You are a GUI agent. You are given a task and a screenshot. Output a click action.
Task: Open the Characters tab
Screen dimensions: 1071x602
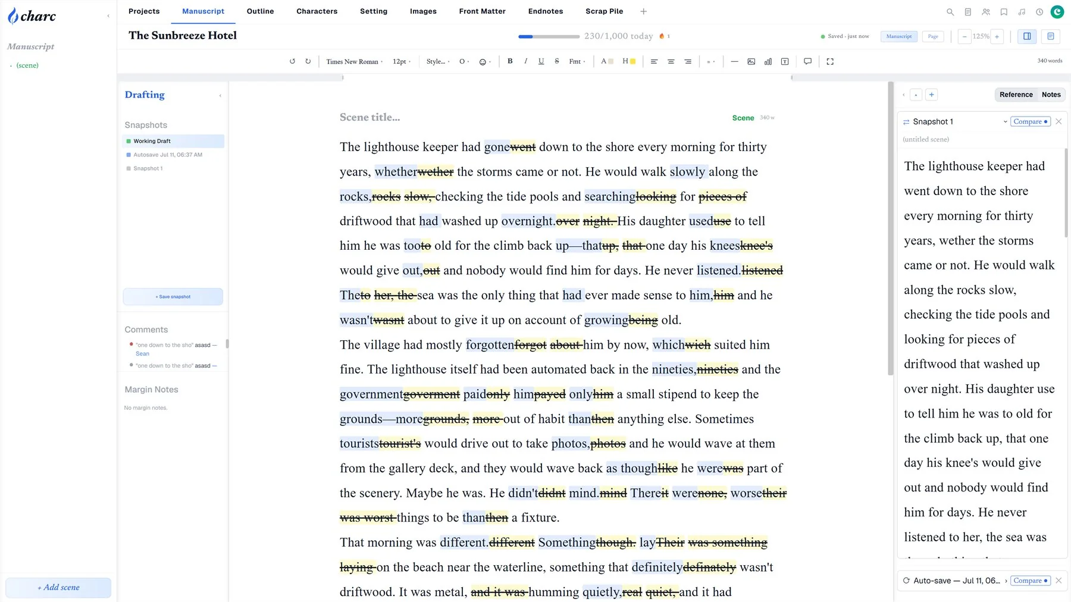[317, 11]
